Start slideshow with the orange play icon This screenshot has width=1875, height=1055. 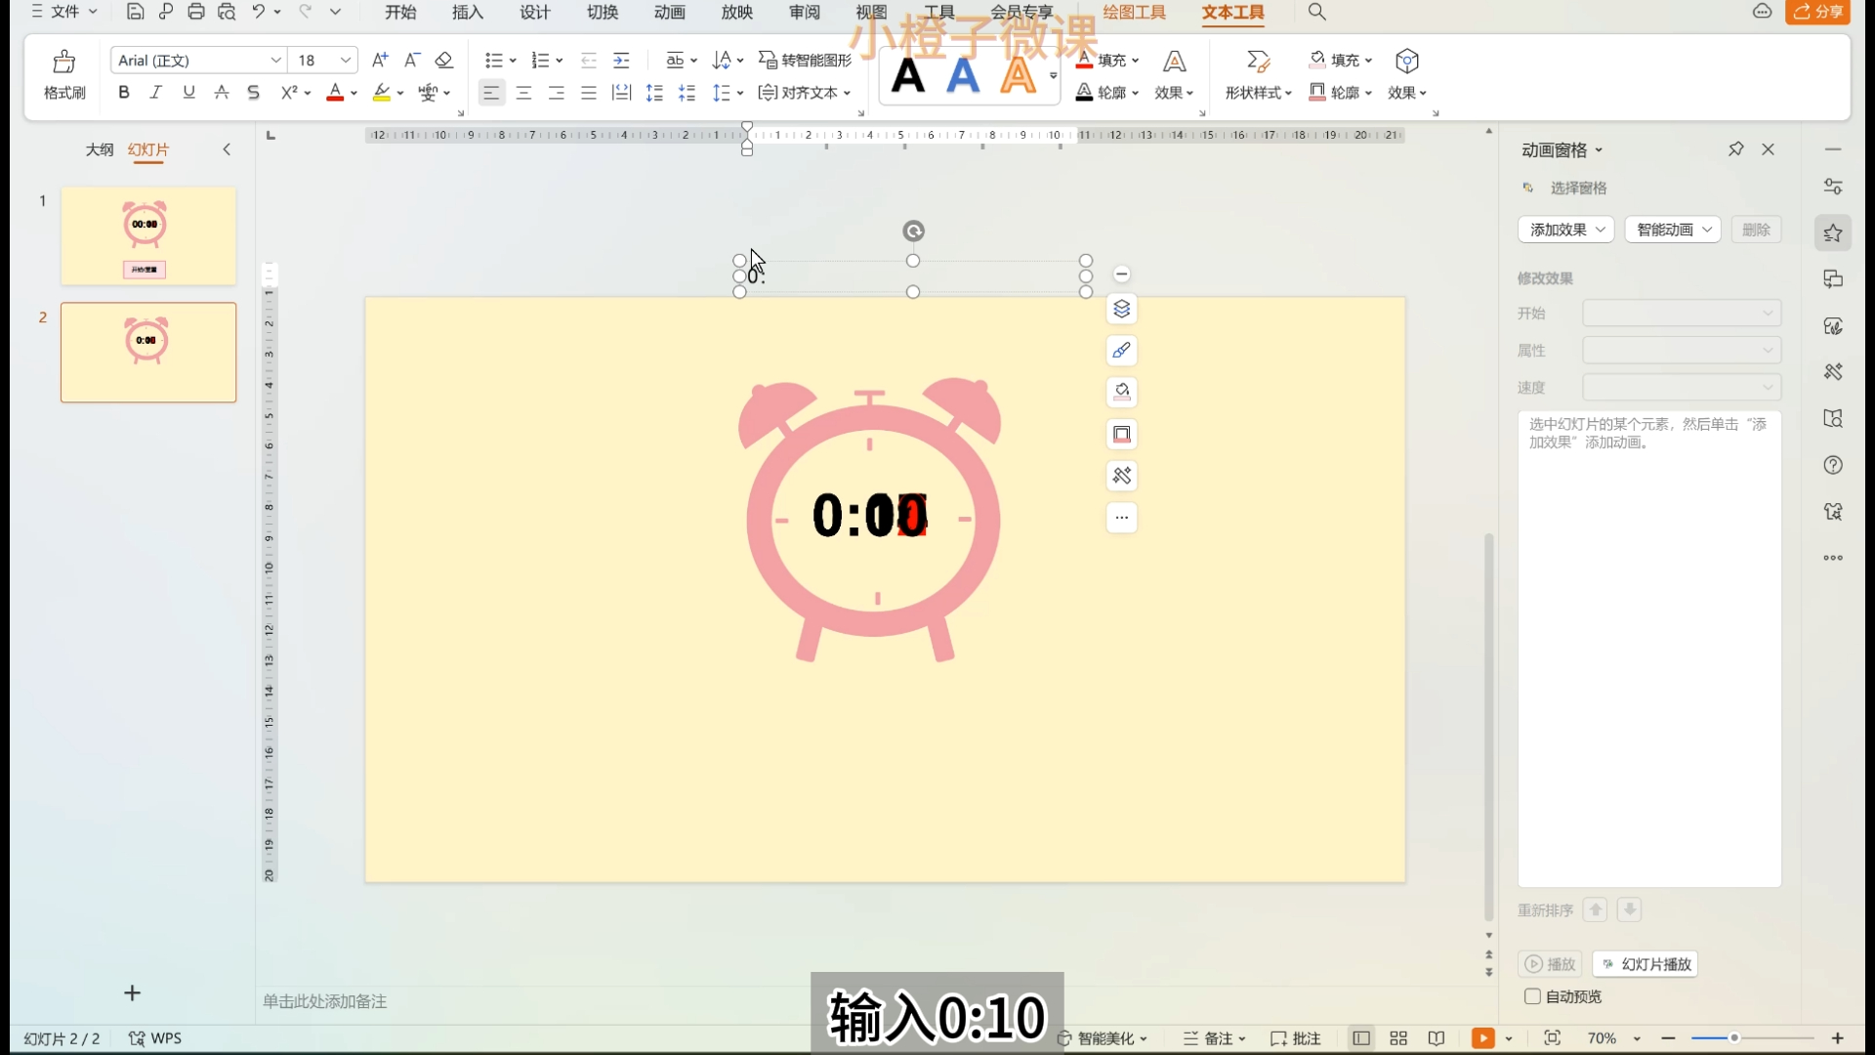point(1482,1038)
